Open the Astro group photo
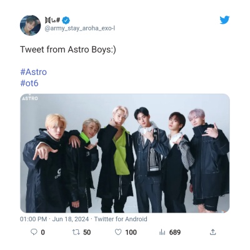 [125, 153]
